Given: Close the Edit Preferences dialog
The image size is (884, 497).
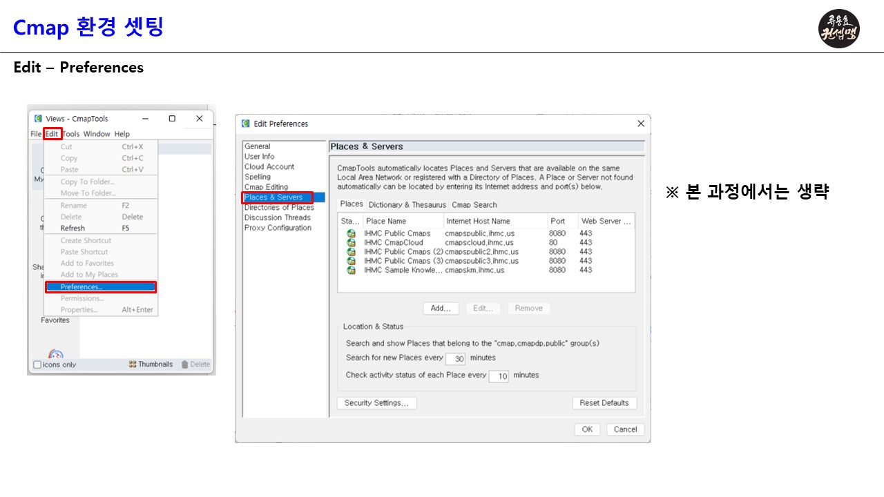Looking at the screenshot, I should 641,124.
